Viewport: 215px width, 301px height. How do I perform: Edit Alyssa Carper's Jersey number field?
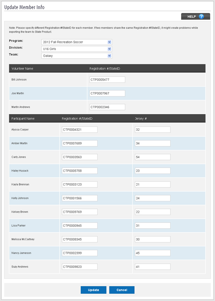[153, 130]
